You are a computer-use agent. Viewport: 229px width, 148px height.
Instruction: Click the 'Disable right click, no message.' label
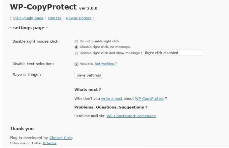[105, 47]
